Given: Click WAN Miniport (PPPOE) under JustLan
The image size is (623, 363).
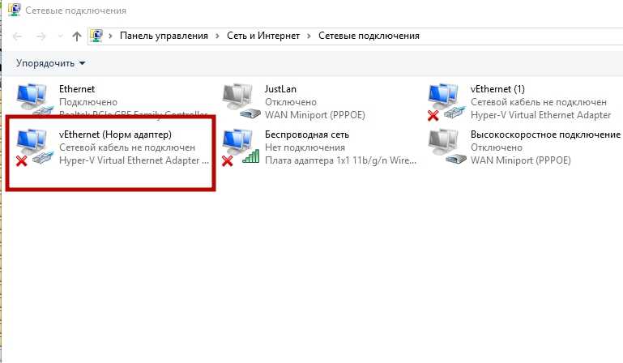Looking at the screenshot, I should pyautogui.click(x=314, y=115).
